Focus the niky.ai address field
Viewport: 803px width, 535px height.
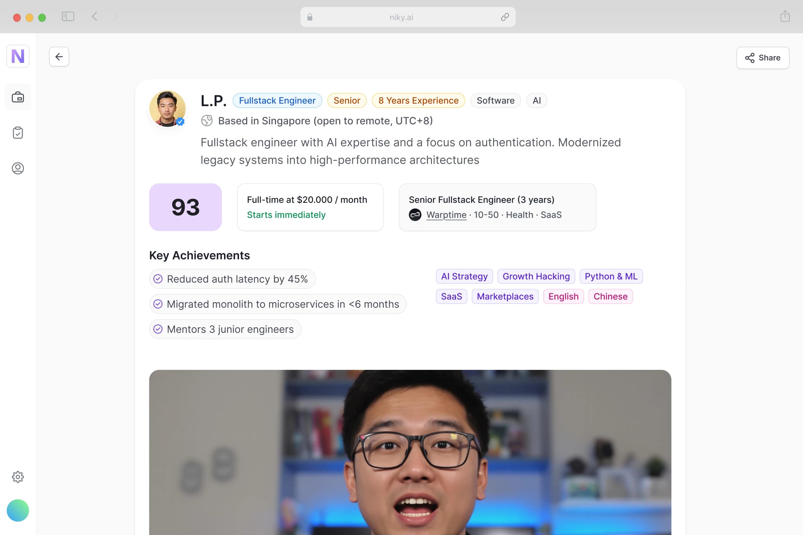pyautogui.click(x=408, y=17)
